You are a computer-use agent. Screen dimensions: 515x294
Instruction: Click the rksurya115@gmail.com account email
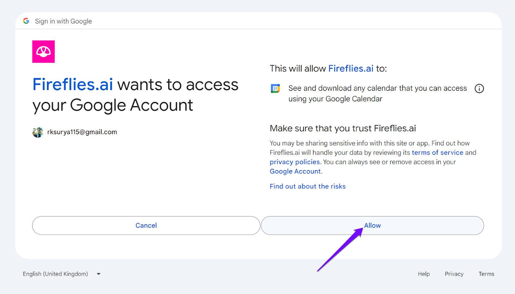click(82, 132)
